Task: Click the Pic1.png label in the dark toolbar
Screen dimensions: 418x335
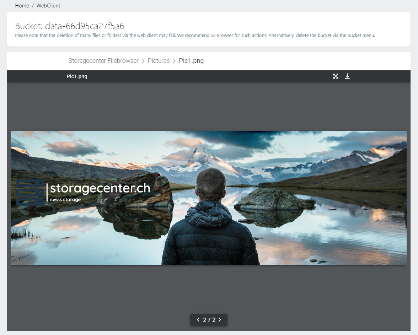Action: point(77,76)
